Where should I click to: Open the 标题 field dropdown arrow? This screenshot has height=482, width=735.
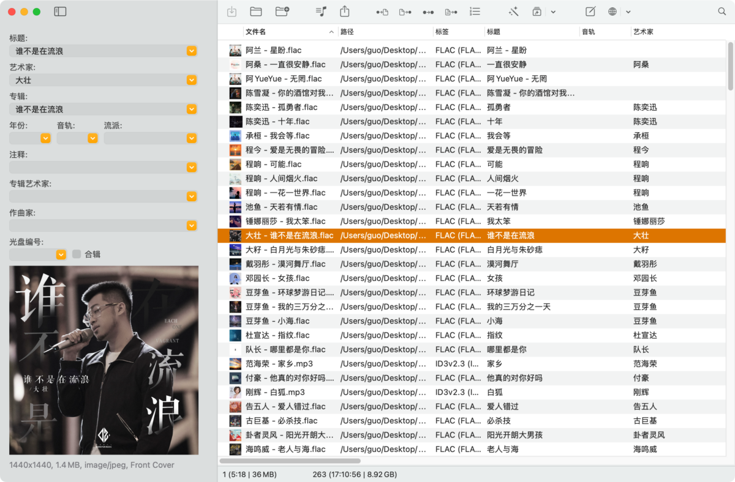[192, 51]
